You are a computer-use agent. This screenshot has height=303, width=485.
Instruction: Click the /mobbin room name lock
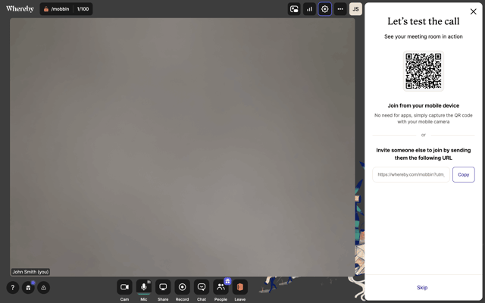[x=56, y=9]
